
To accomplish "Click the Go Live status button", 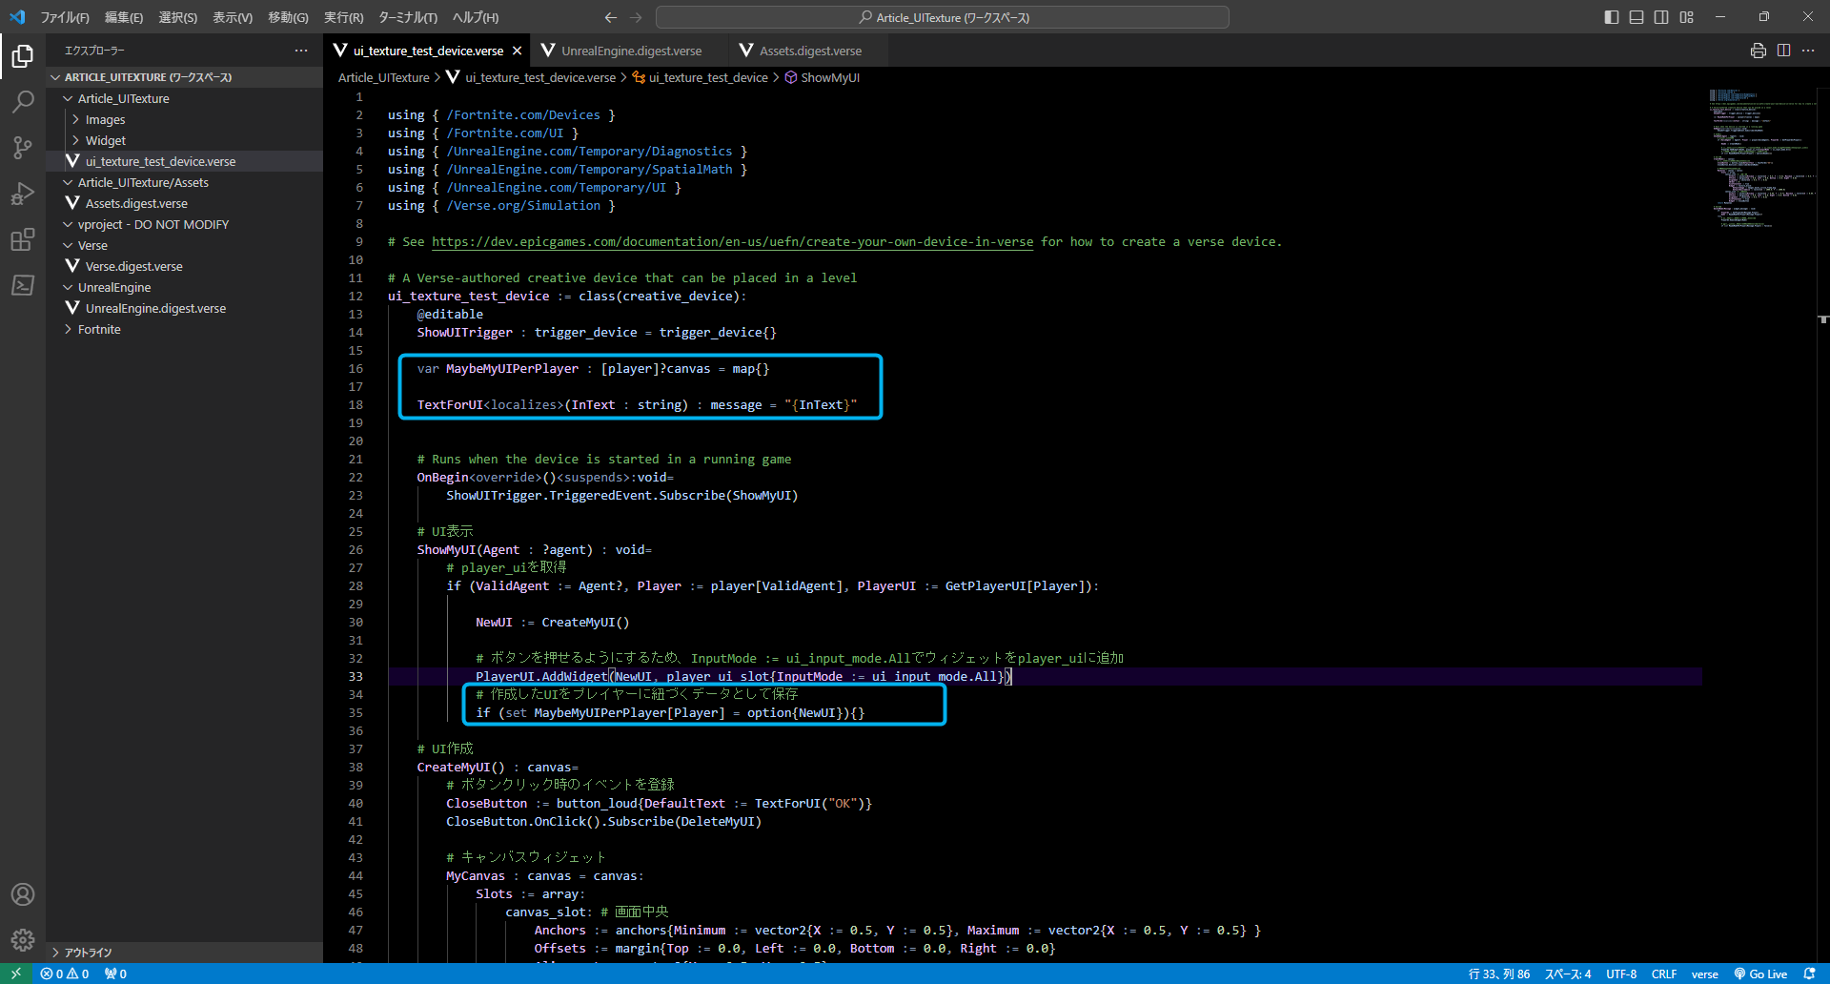I will click(1760, 974).
